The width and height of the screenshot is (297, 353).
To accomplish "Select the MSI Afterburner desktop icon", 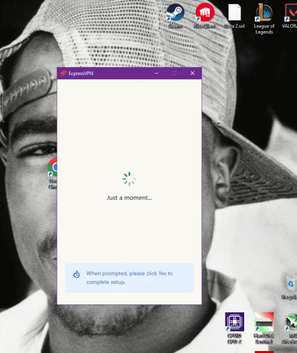I will (x=290, y=328).
